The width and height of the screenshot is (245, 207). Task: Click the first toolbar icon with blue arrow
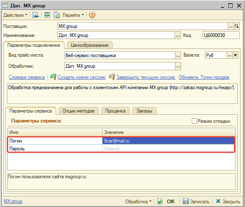tap(36, 15)
